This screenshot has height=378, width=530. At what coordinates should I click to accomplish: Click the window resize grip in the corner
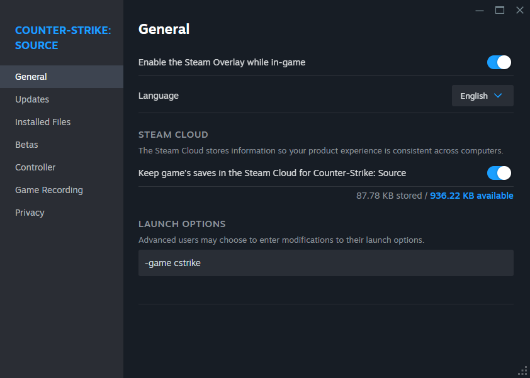tap(523, 371)
